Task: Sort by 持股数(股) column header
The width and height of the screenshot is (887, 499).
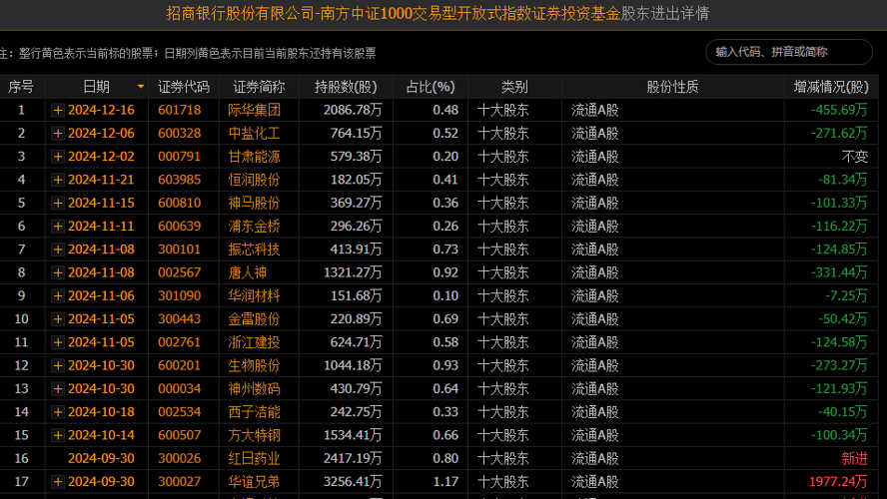Action: click(x=346, y=87)
